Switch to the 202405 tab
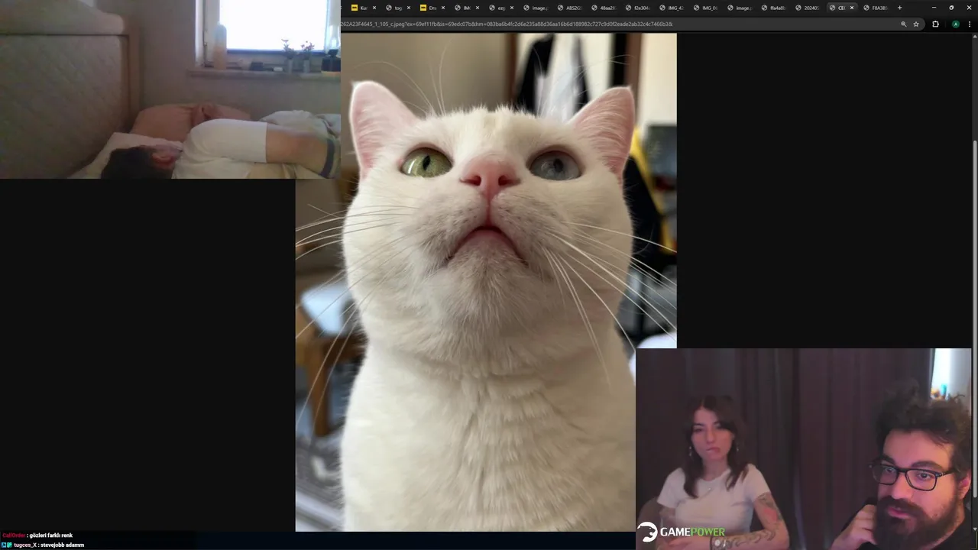978x550 pixels. tap(807, 8)
